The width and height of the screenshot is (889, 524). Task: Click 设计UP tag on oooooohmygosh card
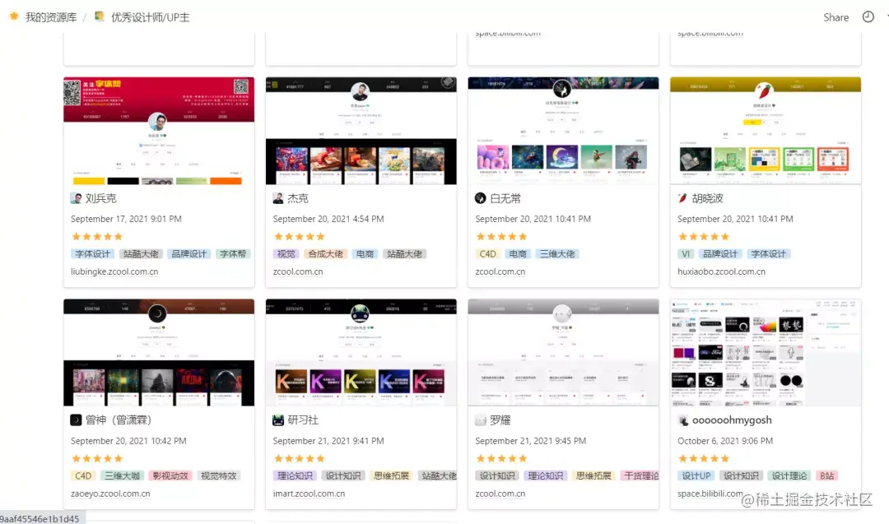click(x=696, y=475)
